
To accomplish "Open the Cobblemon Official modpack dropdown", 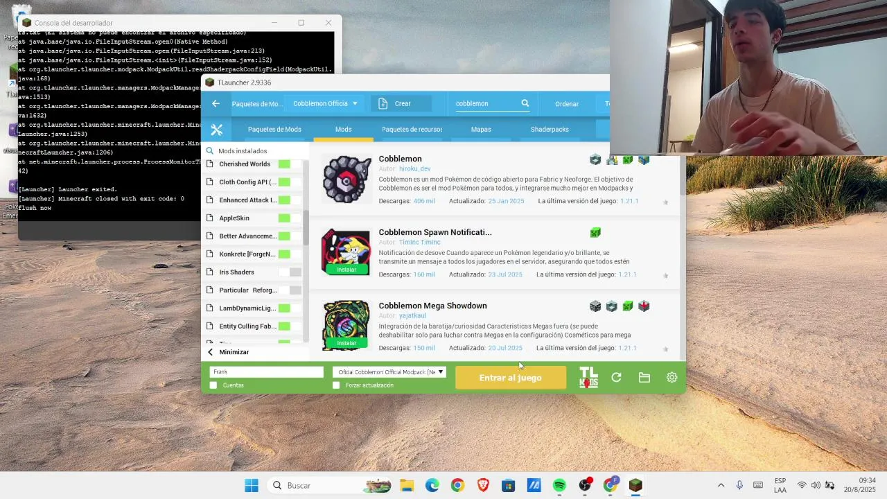I will coord(325,104).
